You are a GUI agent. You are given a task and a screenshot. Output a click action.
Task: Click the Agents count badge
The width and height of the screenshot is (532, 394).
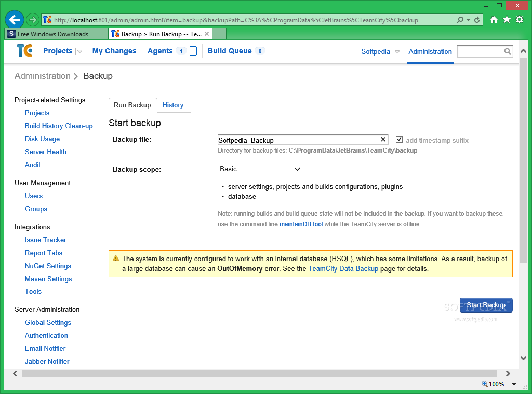click(181, 51)
